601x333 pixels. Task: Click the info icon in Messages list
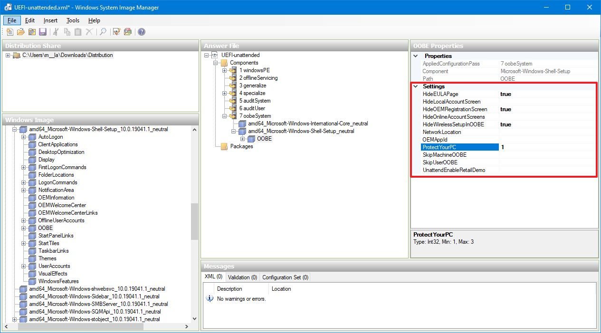click(210, 299)
